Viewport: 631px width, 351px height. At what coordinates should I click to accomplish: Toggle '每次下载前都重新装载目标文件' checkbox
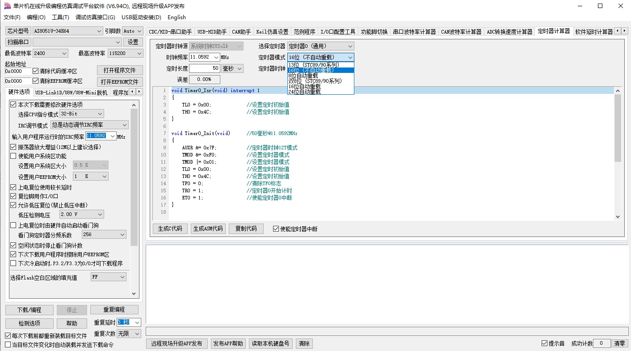8,336
